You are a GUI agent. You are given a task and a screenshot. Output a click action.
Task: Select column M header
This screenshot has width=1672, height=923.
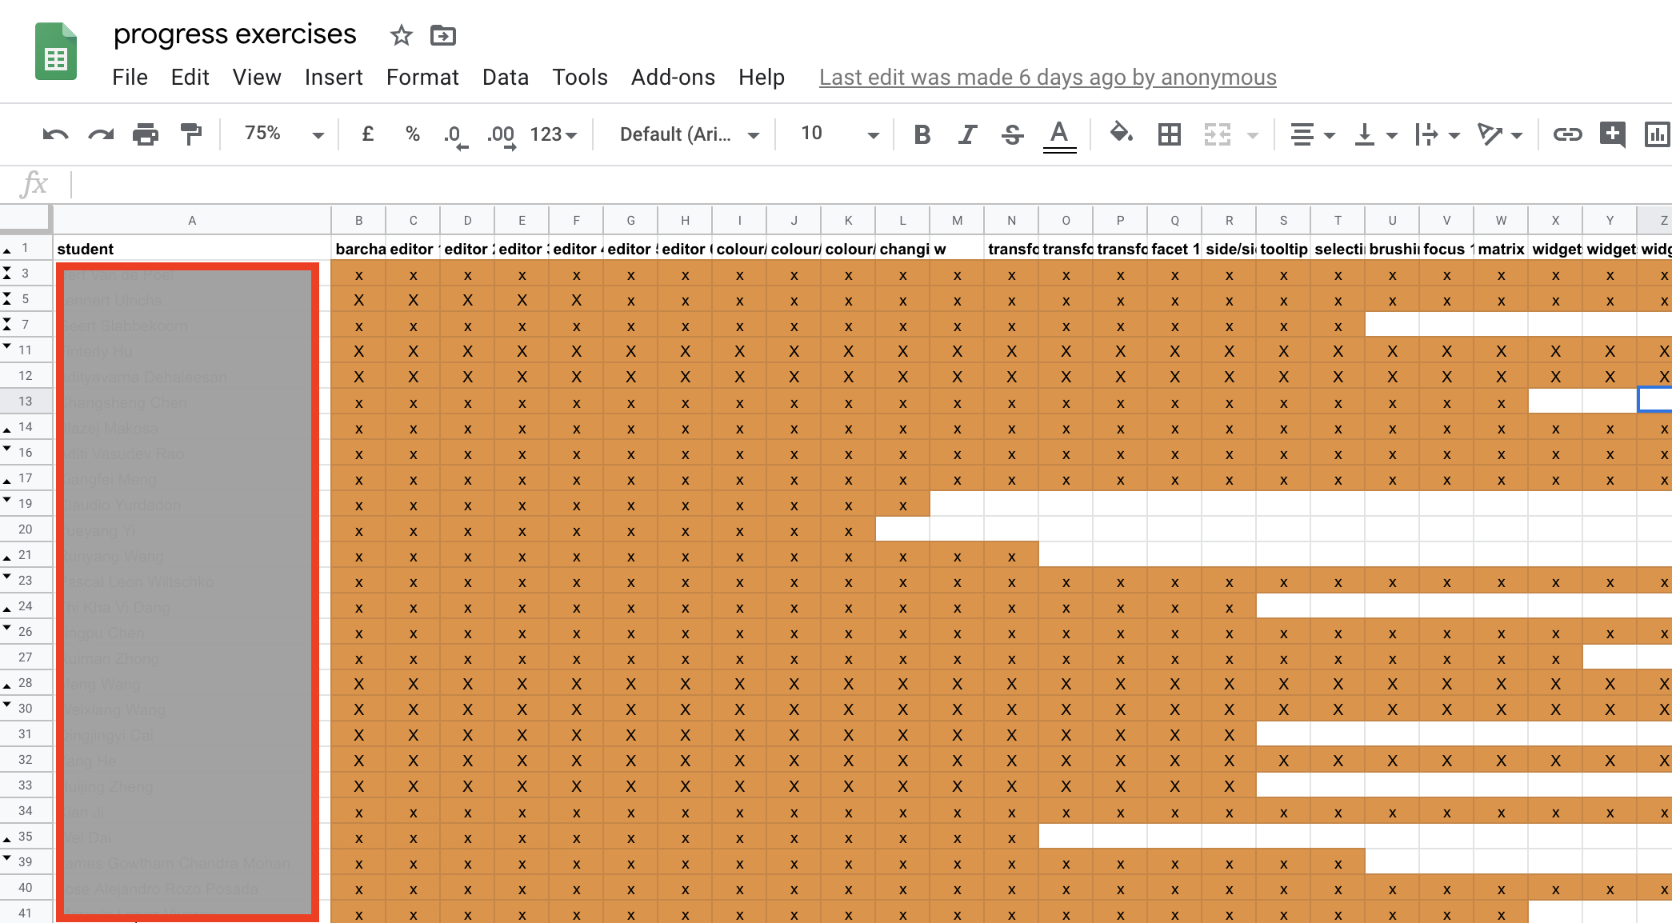958,220
